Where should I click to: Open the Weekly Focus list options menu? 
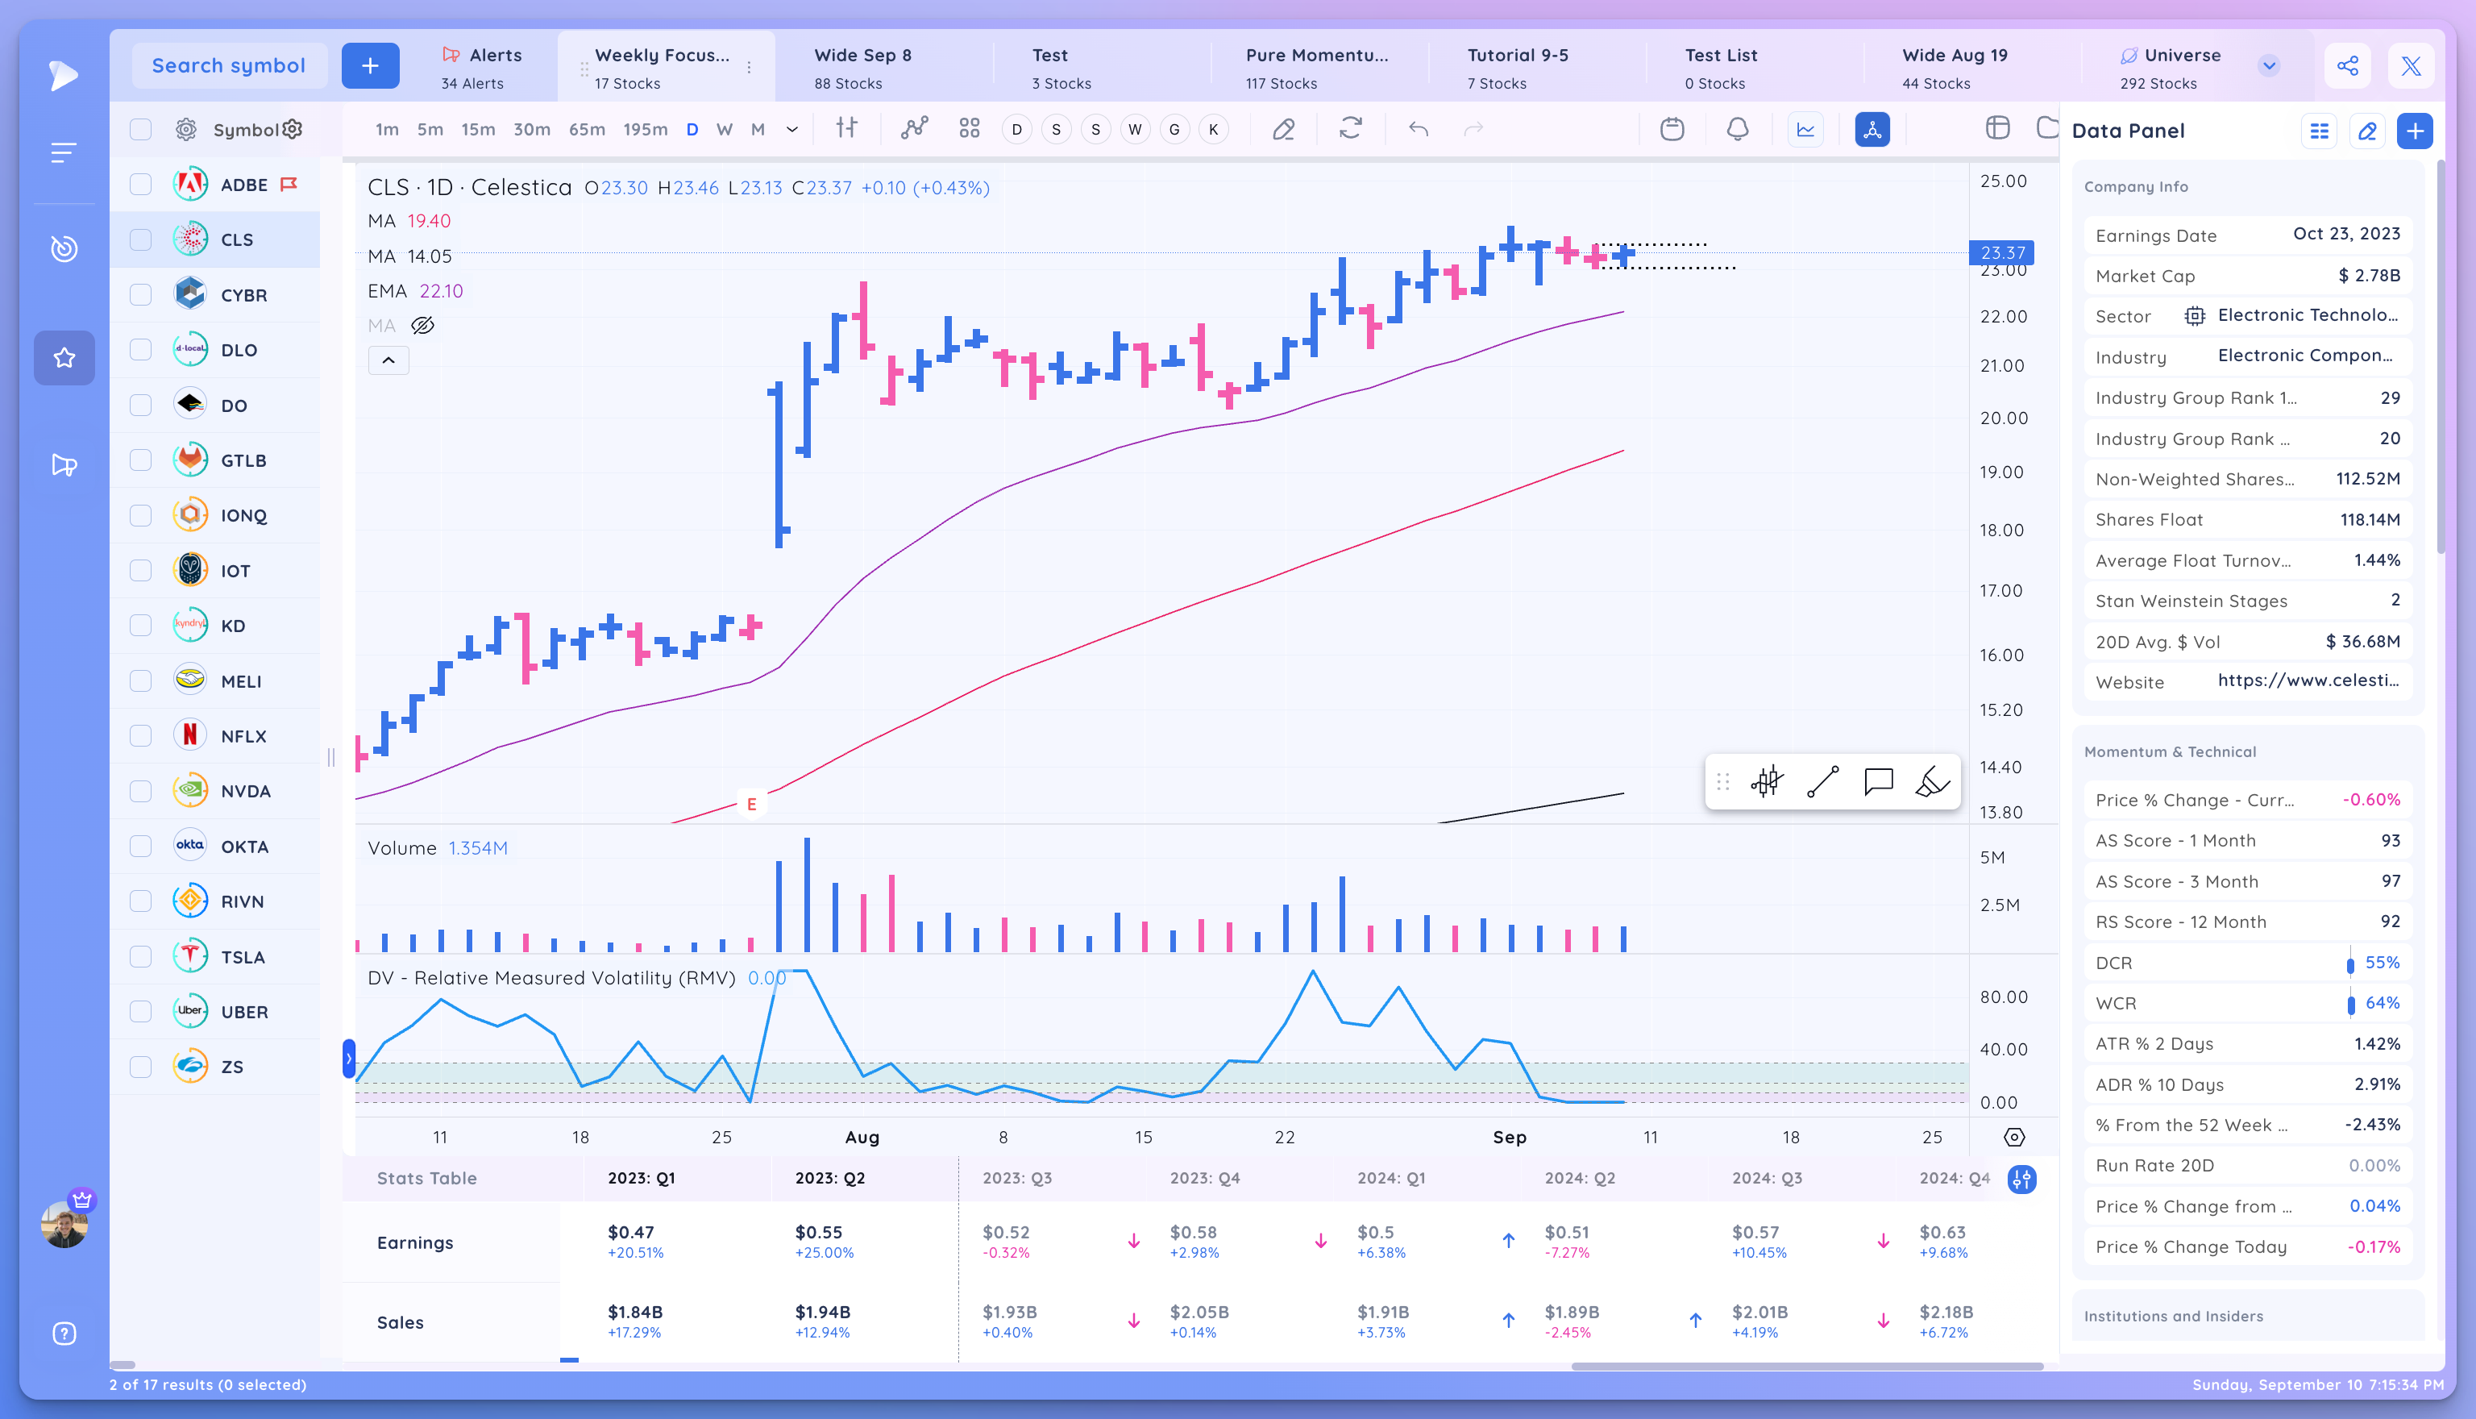(x=749, y=67)
